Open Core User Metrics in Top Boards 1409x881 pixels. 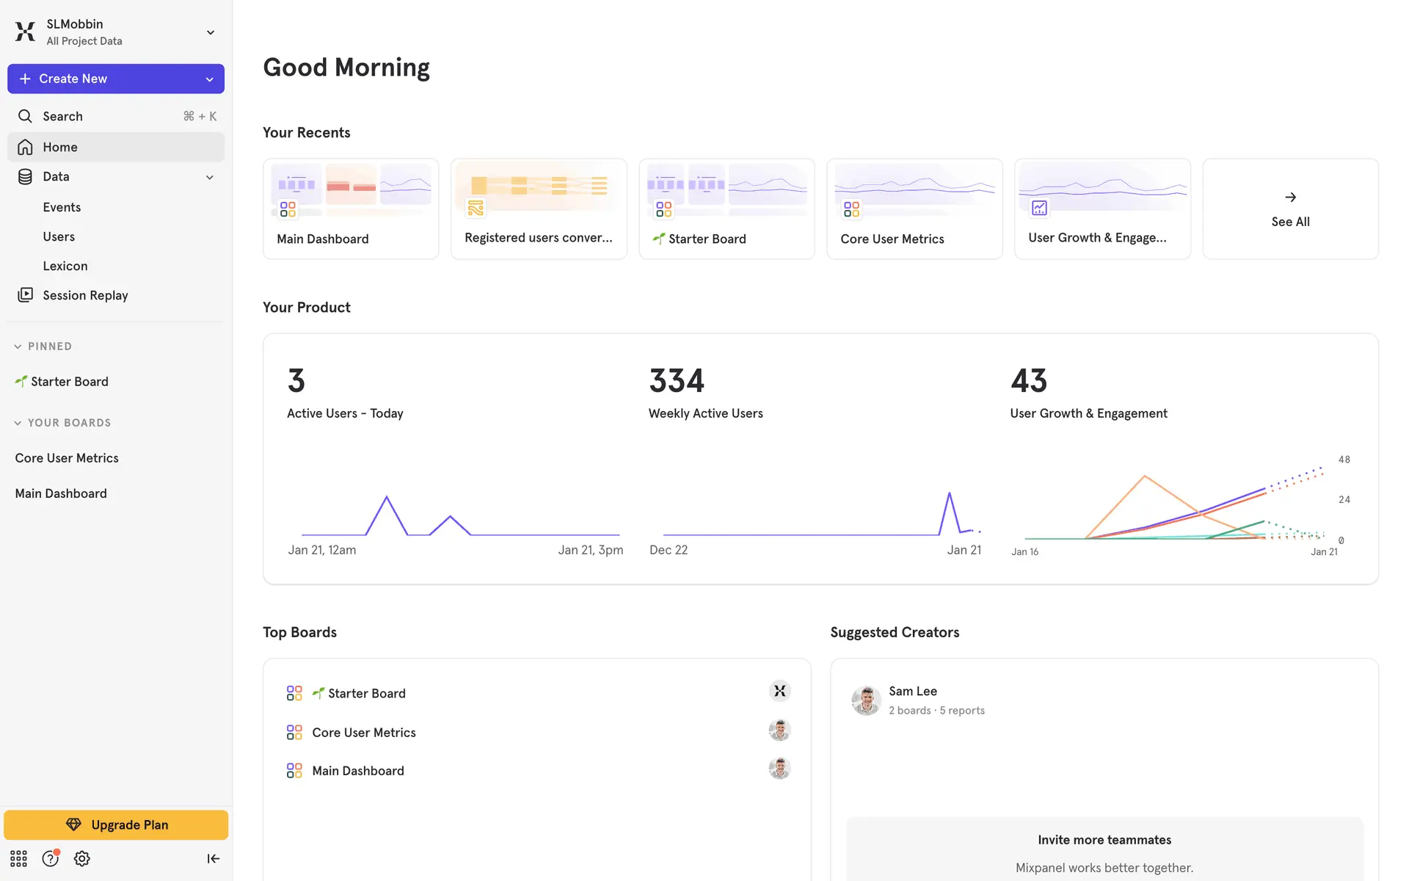364,732
